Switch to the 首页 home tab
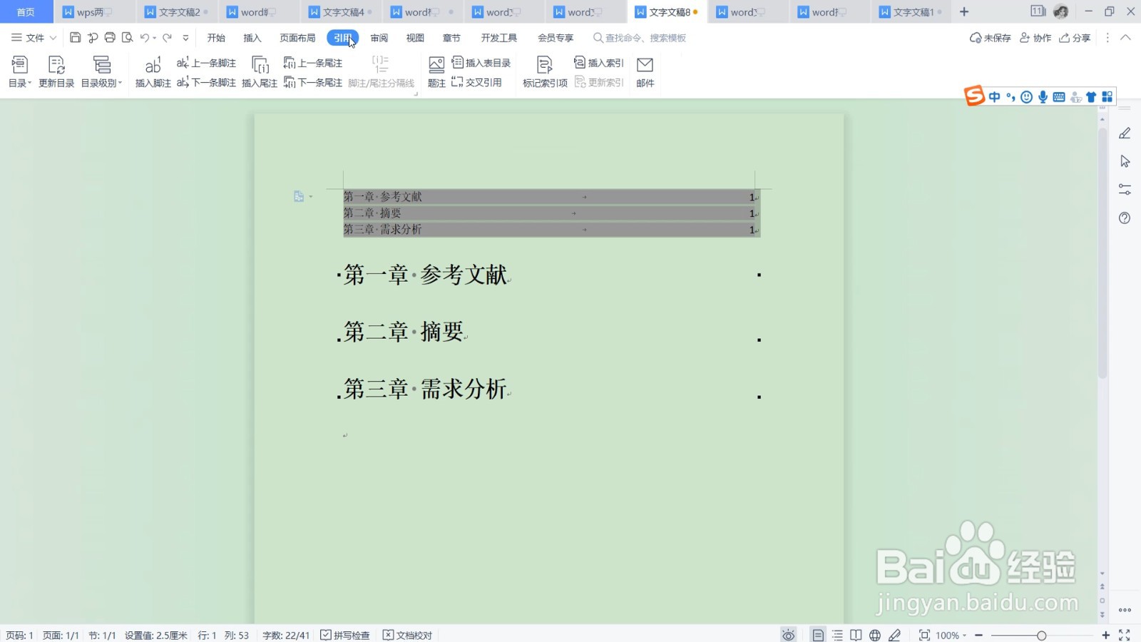The height and width of the screenshot is (642, 1141). (26, 12)
